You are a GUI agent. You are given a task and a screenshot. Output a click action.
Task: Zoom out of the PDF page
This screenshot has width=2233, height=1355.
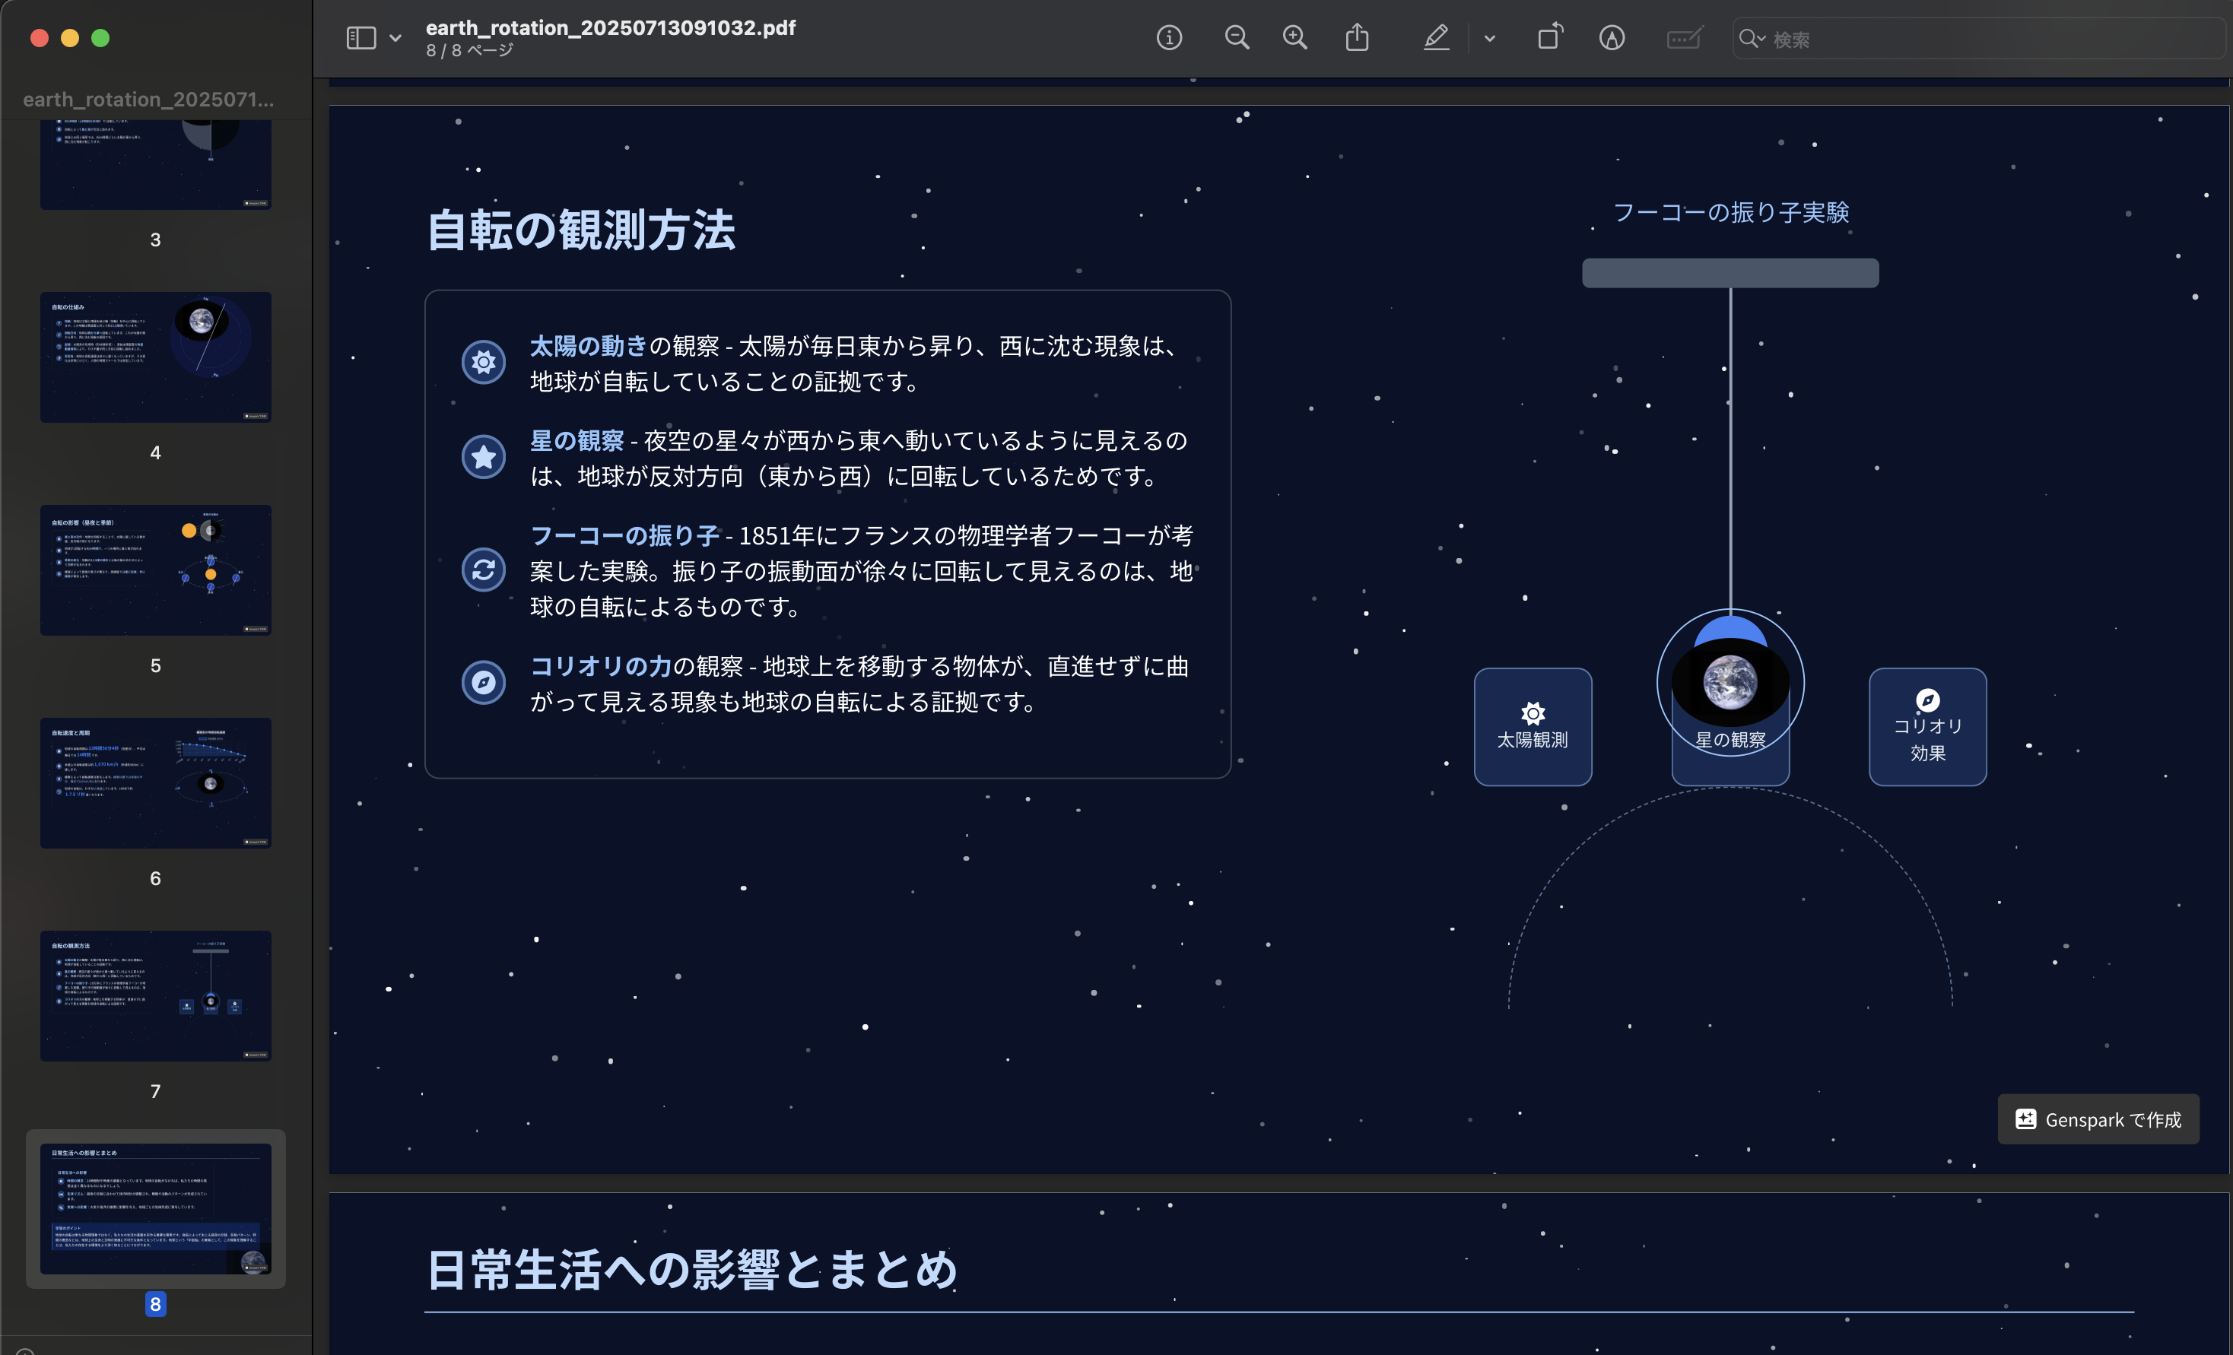point(1236,38)
